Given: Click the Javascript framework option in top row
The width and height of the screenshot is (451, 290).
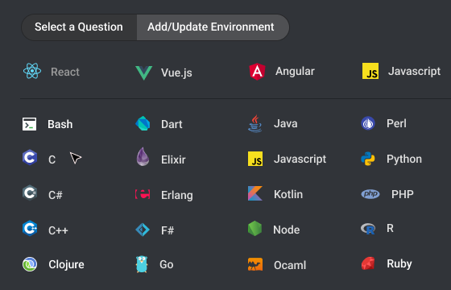Looking at the screenshot, I should (401, 71).
